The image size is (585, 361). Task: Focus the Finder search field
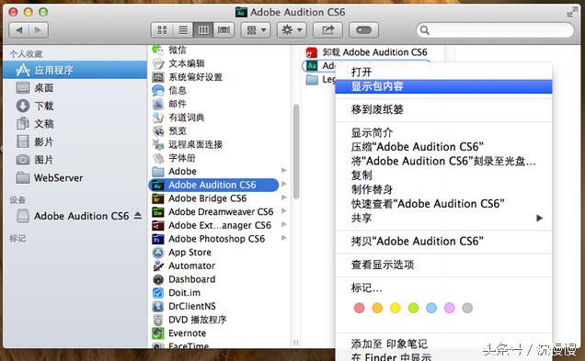495,30
